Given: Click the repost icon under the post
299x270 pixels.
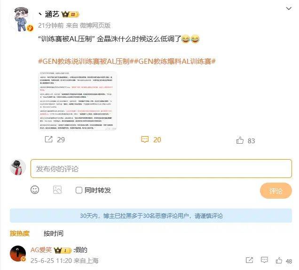Looking at the screenshot, I should [x=48, y=139].
